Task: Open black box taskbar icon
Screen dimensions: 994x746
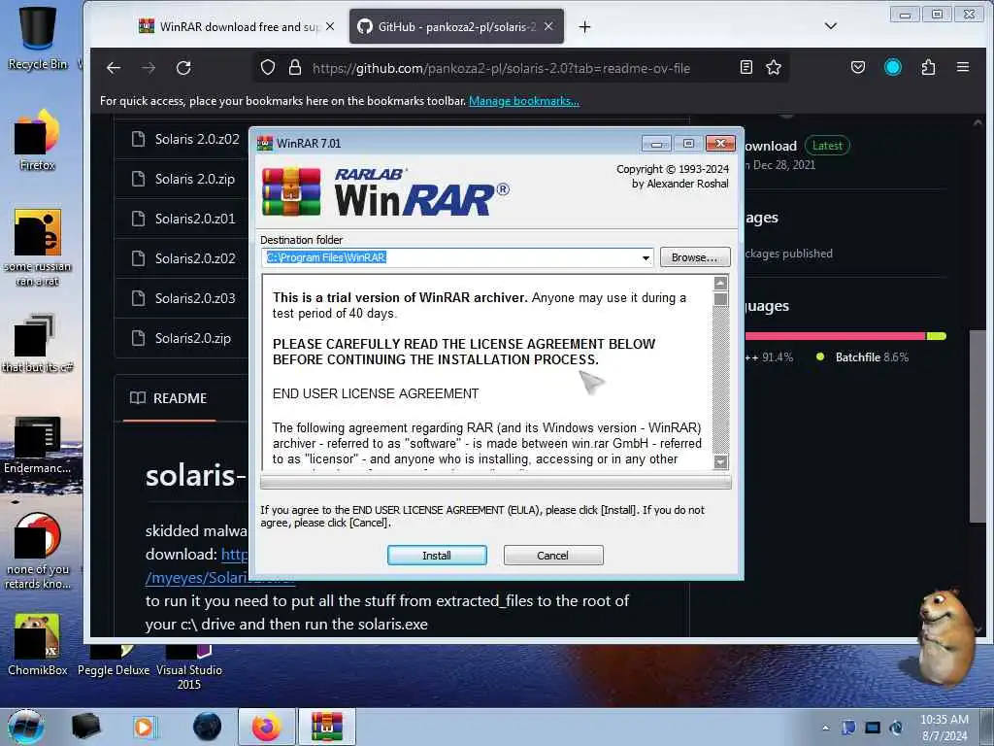Action: click(x=86, y=727)
